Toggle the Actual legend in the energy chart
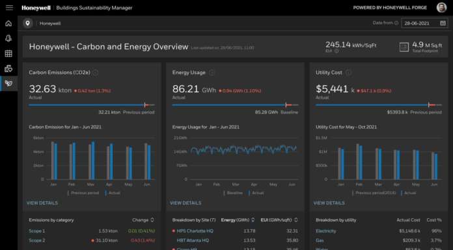The height and width of the screenshot is (250, 453). (256, 193)
